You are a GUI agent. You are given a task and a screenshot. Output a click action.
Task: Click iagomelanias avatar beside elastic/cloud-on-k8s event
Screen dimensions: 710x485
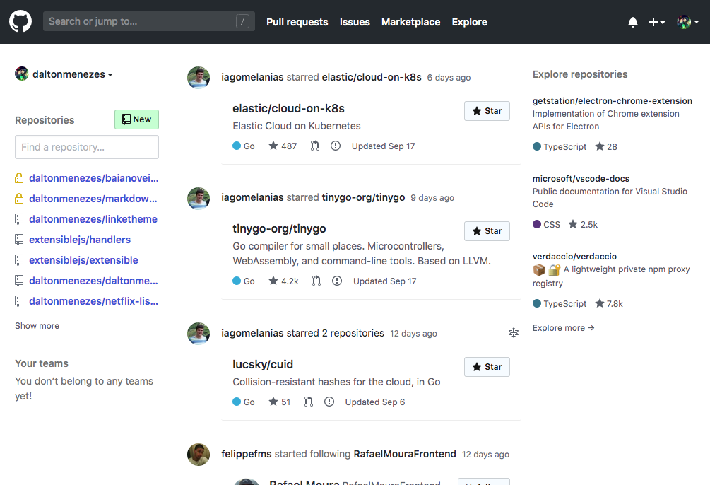tap(199, 78)
